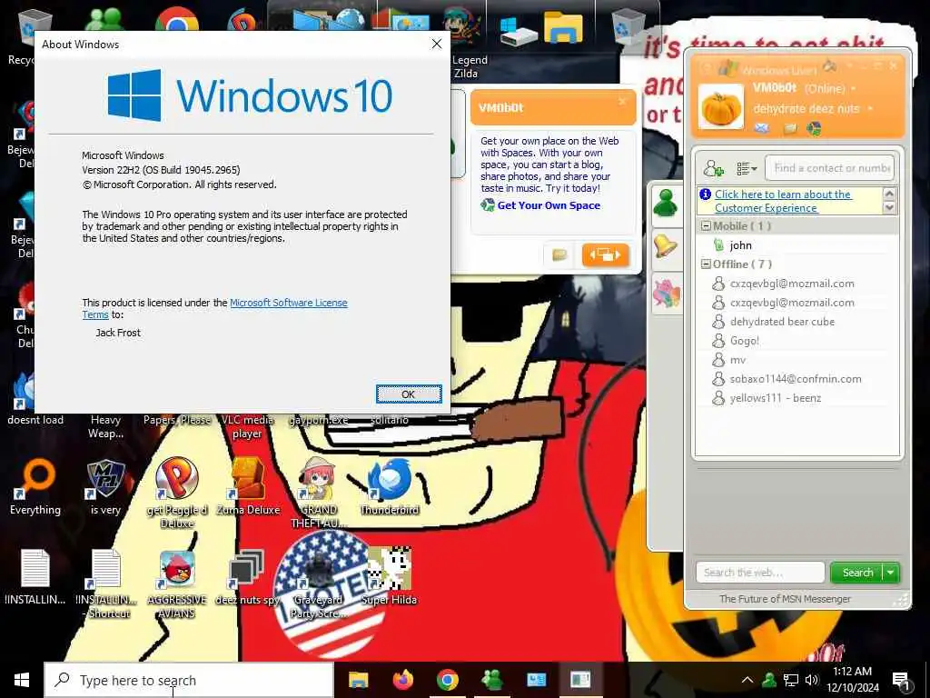Open Chrome from taskbar
Viewport: 930px width, 698px height.
tap(447, 680)
